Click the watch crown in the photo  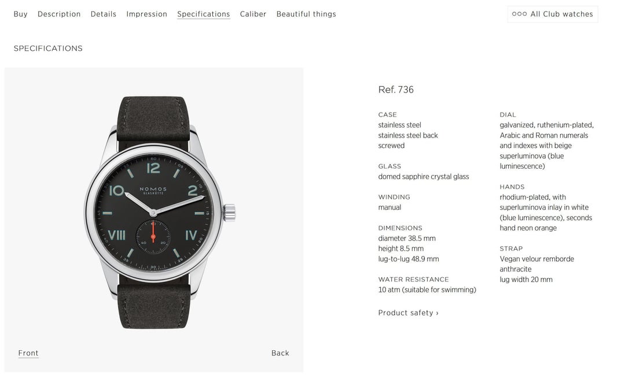[229, 213]
